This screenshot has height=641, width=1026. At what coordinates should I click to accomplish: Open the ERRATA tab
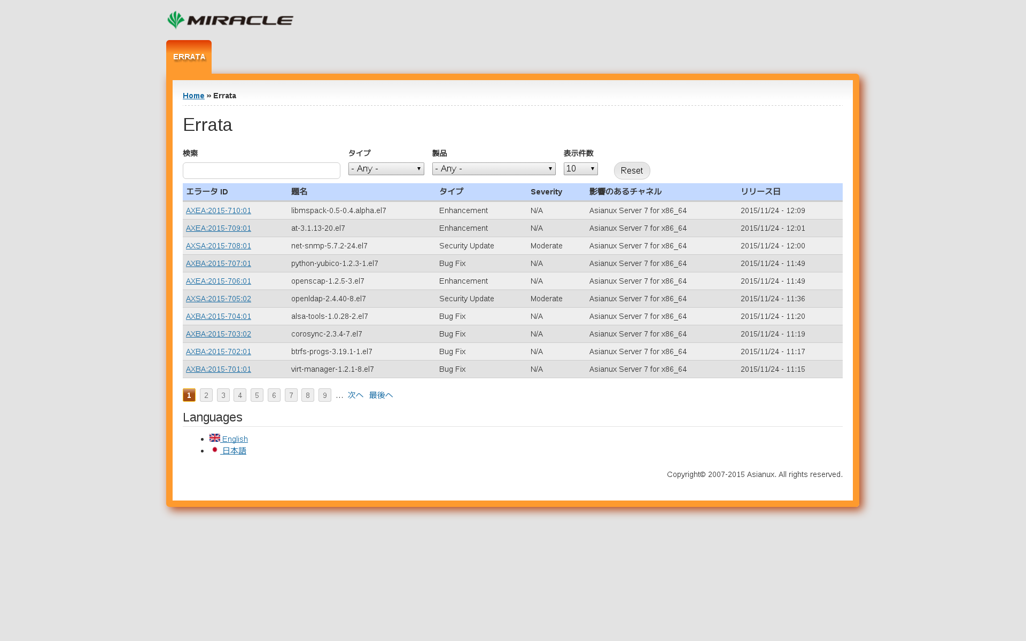point(189,57)
